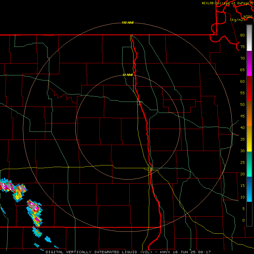Screen dimensions: 254x254
Task: Click the [kg/m2] units label
Action: coord(237,20)
